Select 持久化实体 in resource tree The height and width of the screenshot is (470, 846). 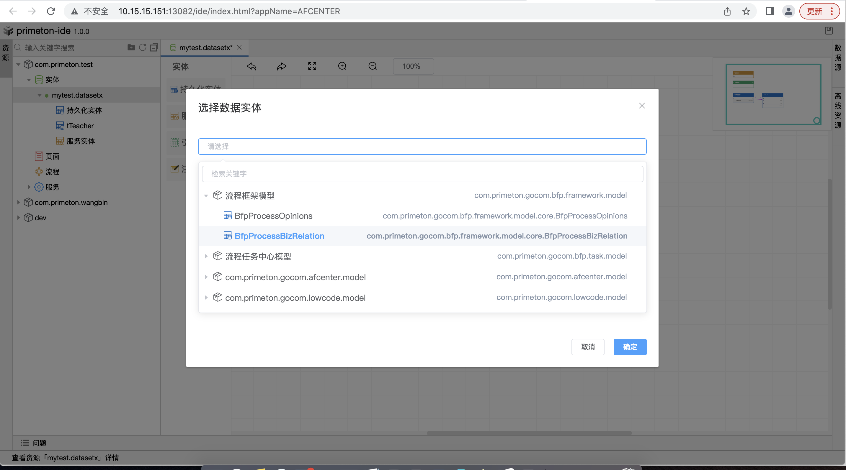(x=84, y=111)
